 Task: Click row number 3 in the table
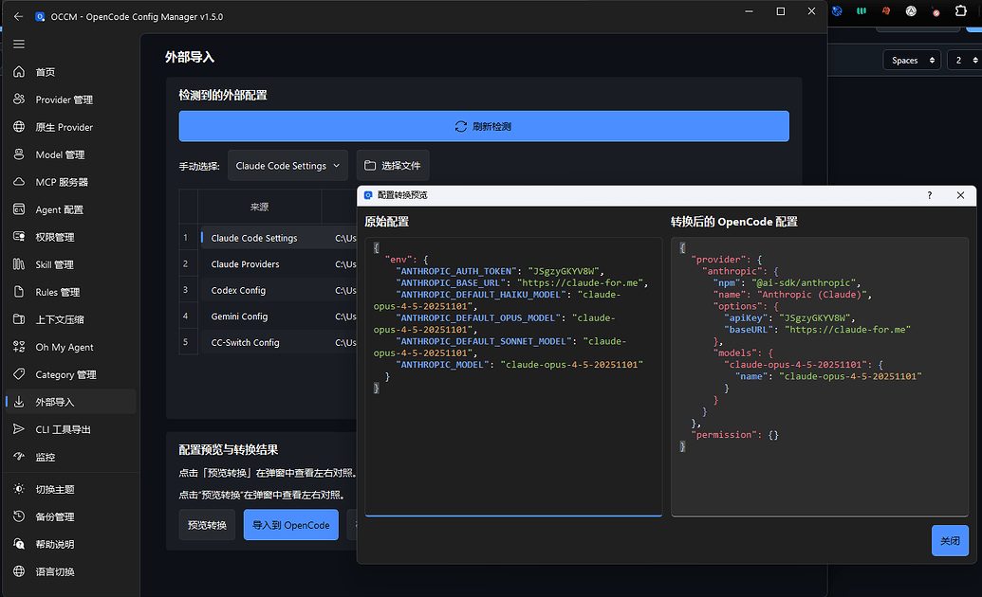(x=185, y=290)
